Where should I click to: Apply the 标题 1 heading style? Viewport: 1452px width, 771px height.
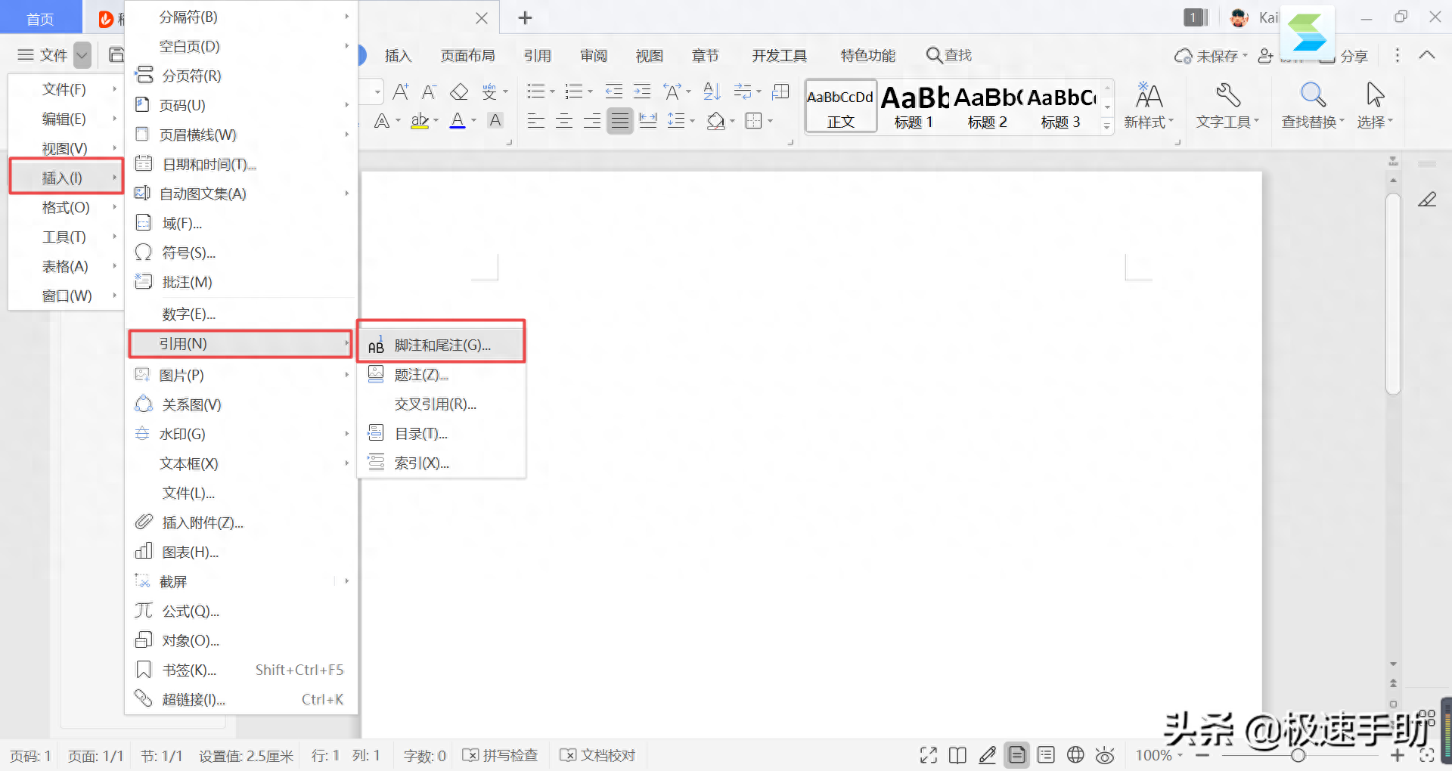coord(914,107)
